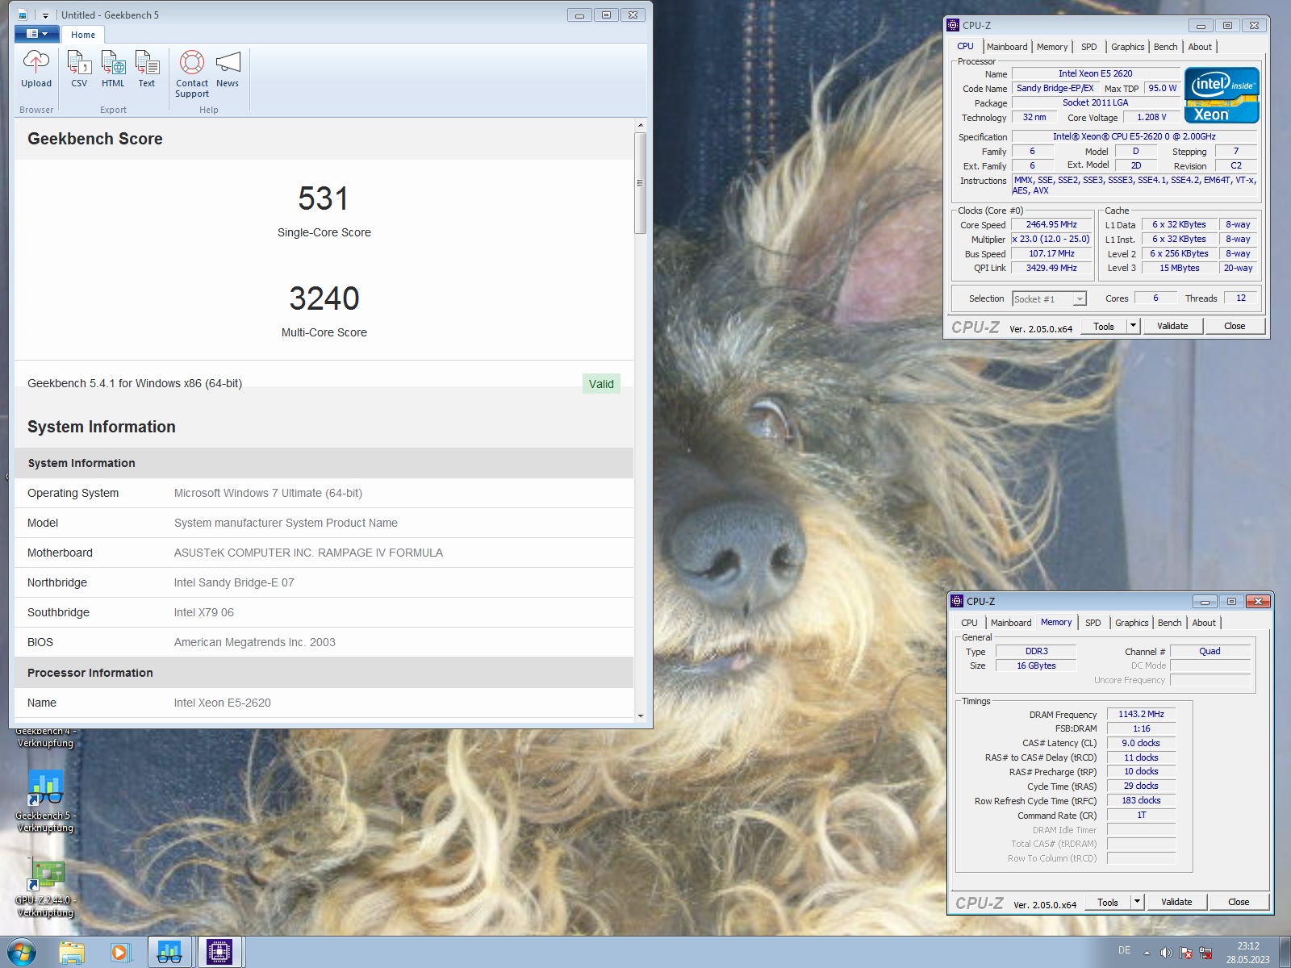Click the DE language indicator in tray

[x=1124, y=950]
